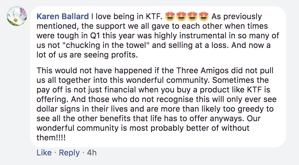This screenshot has width=299, height=165.
Task: Click the final word "them!!!!"
Action: [x=51, y=138]
